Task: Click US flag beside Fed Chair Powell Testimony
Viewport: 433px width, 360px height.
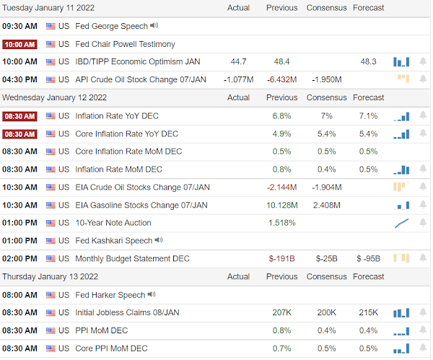Action: (x=50, y=44)
